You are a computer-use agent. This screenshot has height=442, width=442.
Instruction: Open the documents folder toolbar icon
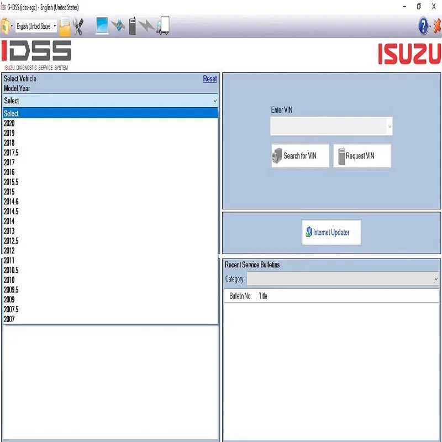click(65, 26)
